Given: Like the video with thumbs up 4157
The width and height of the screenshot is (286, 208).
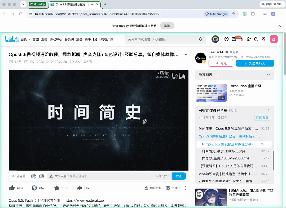Looking at the screenshot, I should tap(12, 188).
